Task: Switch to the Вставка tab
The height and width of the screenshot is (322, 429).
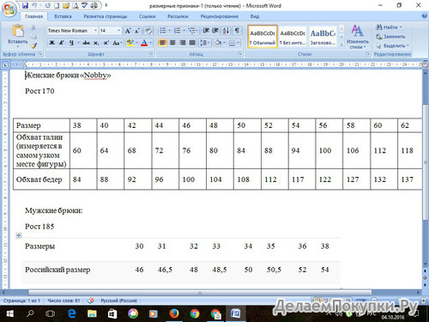Action: pyautogui.click(x=63, y=16)
